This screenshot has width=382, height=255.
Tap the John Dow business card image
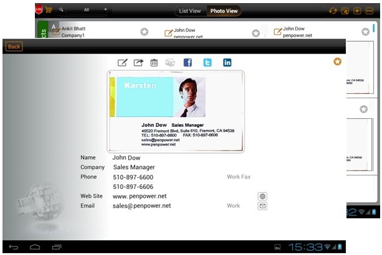coord(176,111)
